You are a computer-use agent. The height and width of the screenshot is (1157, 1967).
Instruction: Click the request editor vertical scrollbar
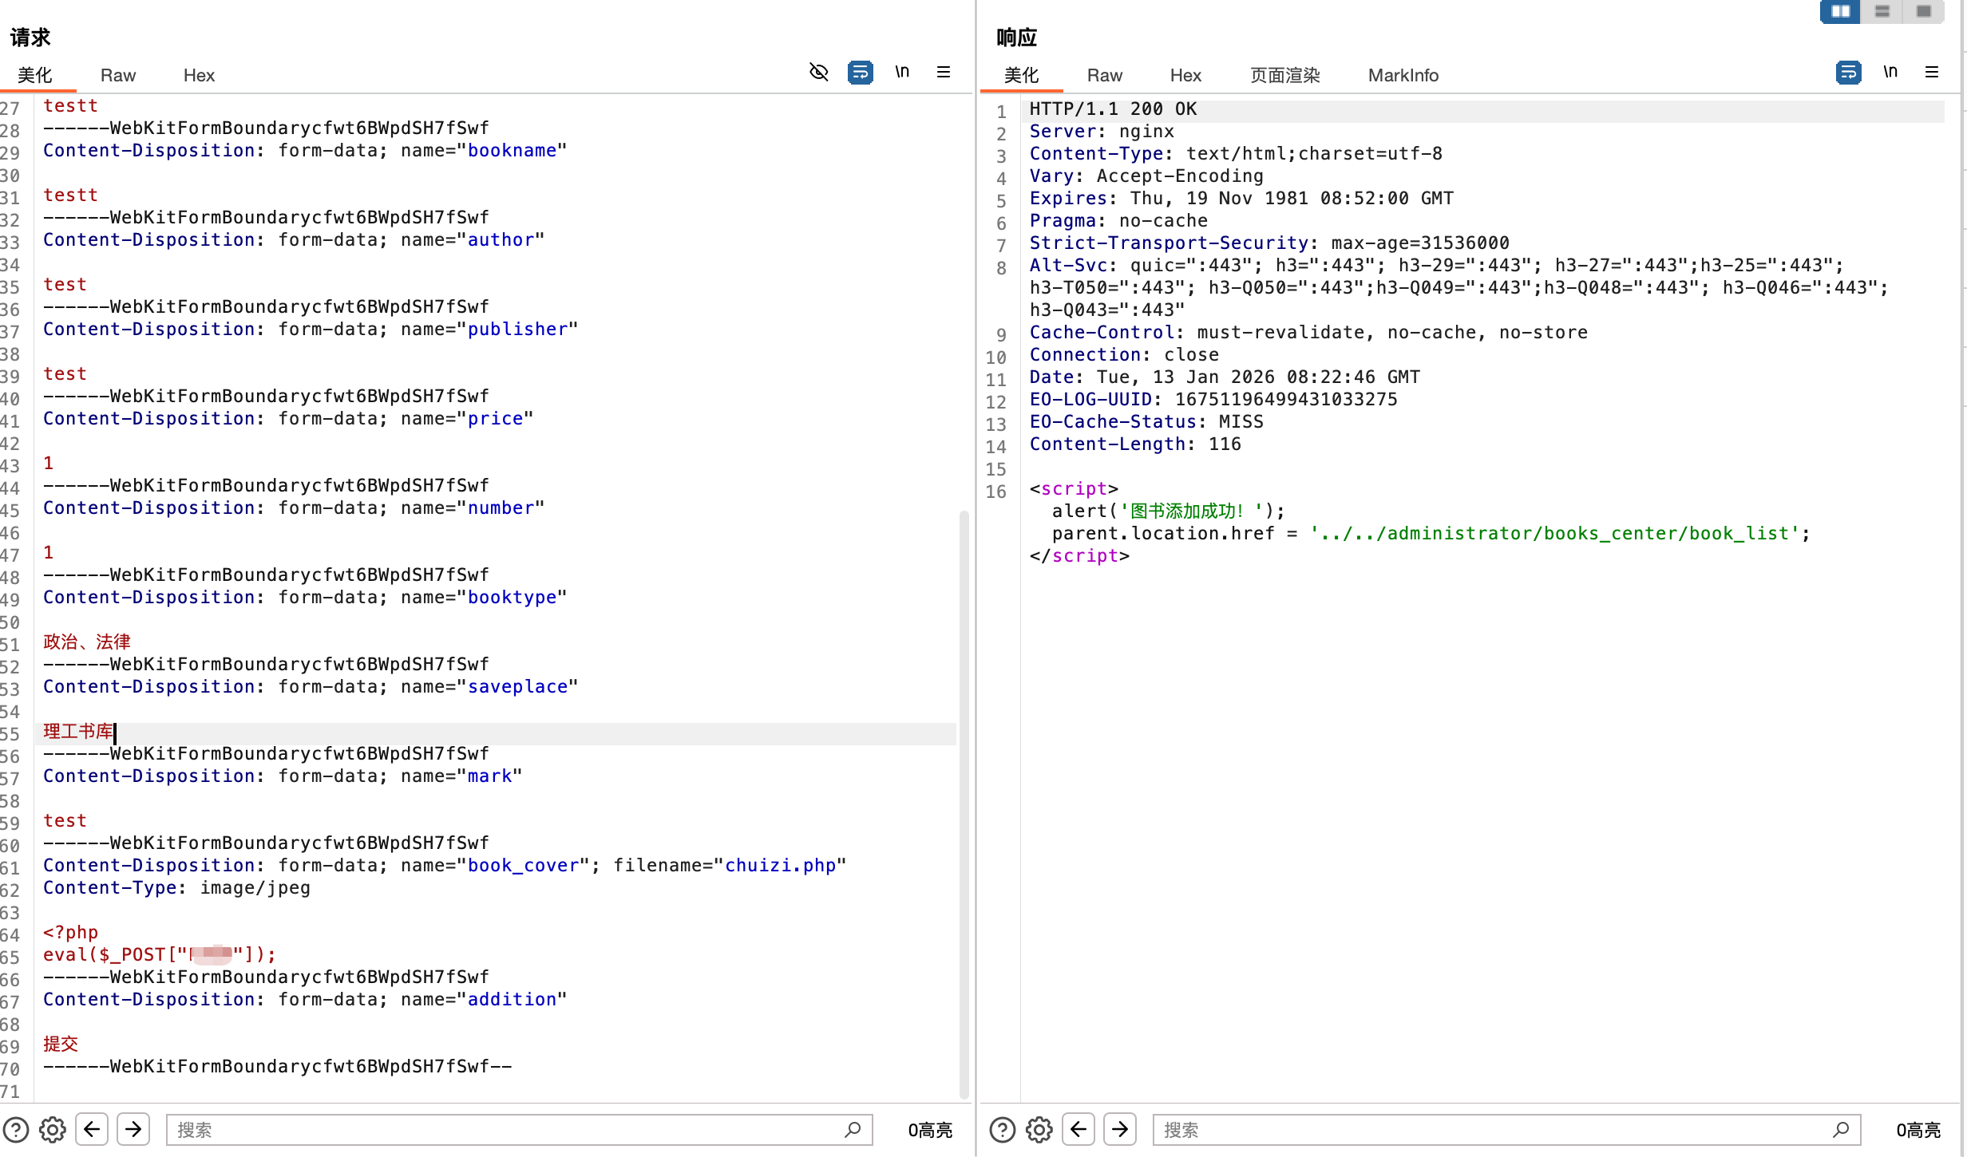click(964, 798)
